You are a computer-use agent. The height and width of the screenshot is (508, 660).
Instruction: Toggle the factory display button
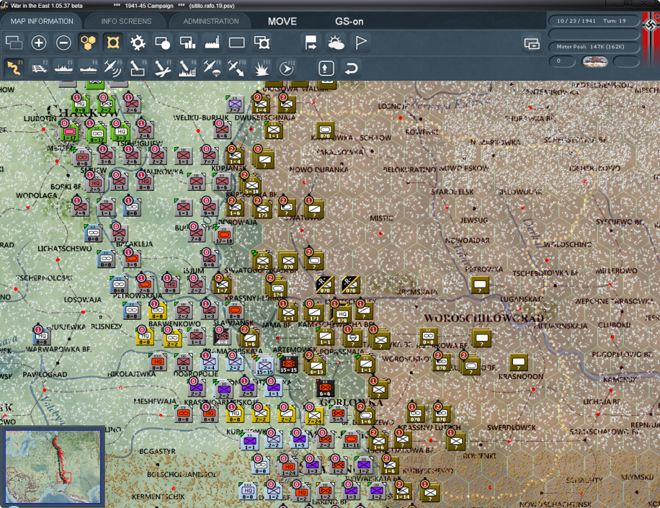(211, 43)
